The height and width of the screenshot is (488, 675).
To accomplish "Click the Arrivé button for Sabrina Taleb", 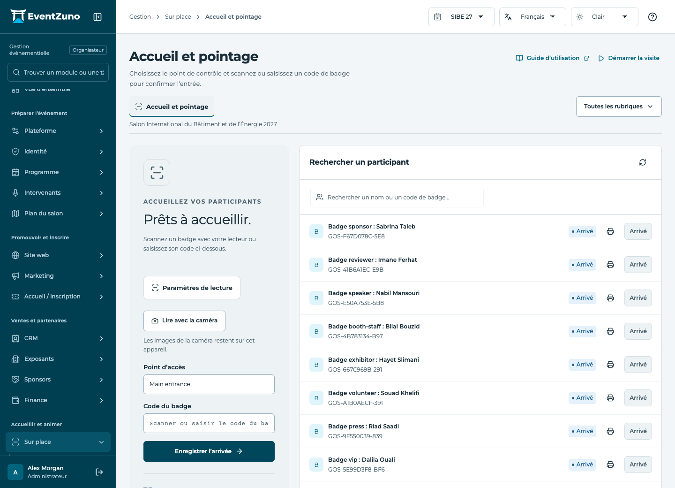I will pyautogui.click(x=638, y=231).
